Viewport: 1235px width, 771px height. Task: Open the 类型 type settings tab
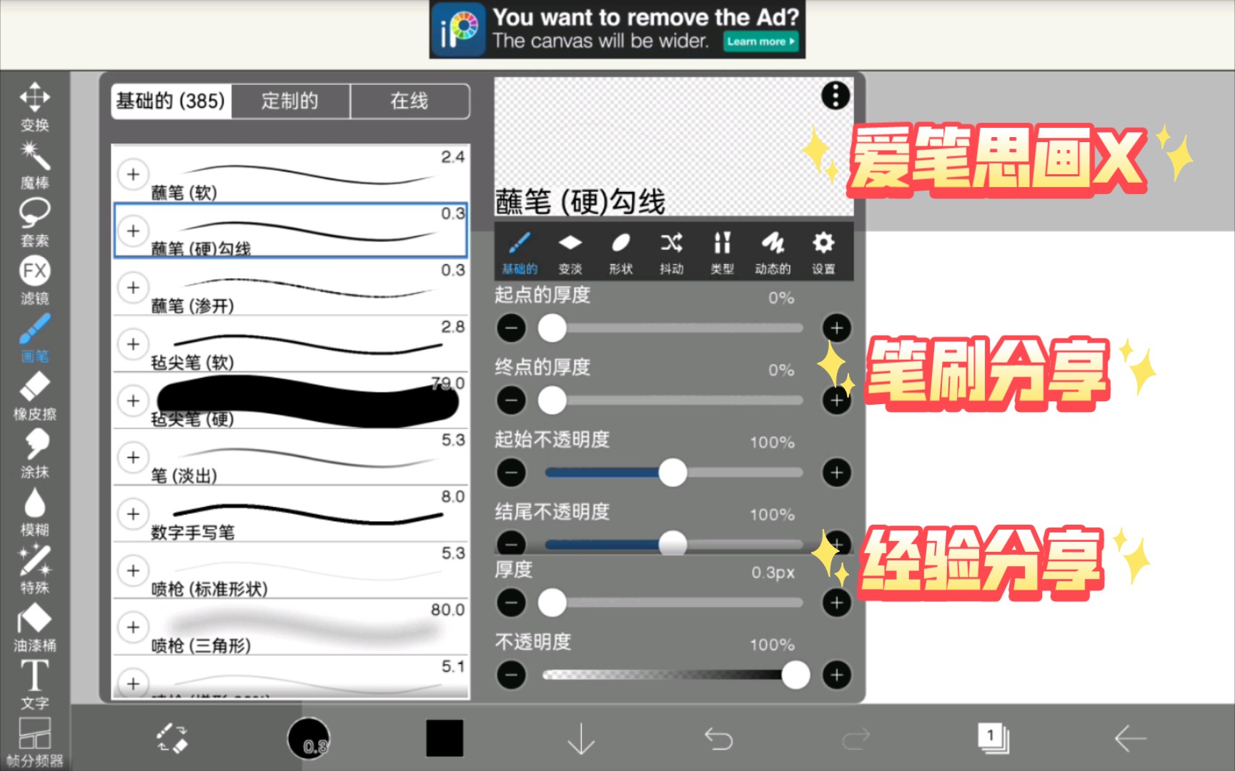[723, 253]
